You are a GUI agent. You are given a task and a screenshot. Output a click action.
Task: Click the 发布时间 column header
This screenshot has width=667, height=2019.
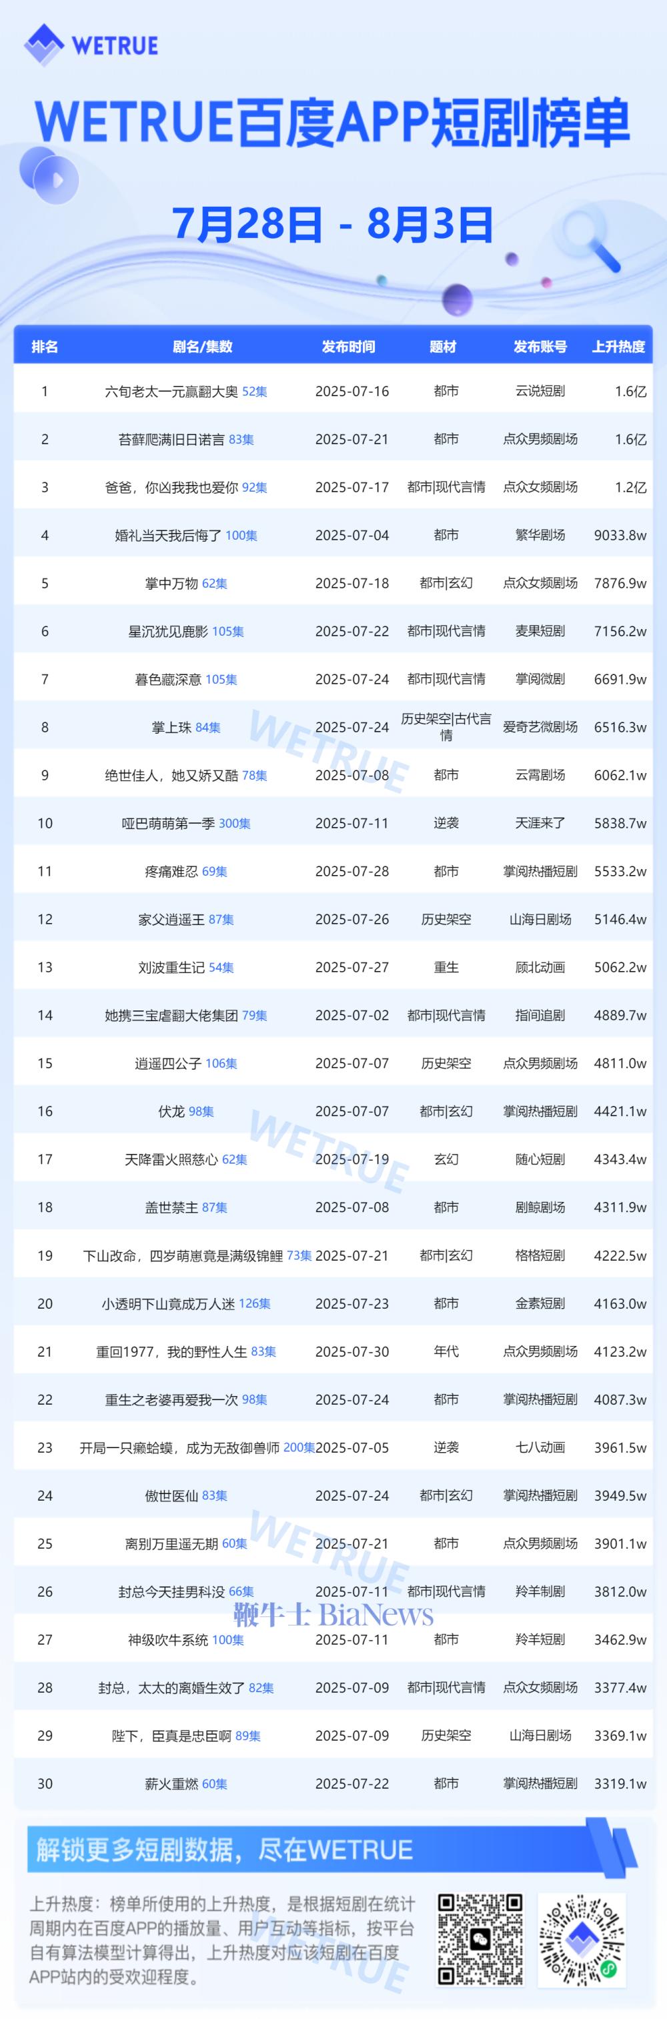348,346
